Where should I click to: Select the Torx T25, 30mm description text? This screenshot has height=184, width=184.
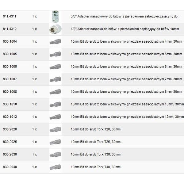[96, 142]
